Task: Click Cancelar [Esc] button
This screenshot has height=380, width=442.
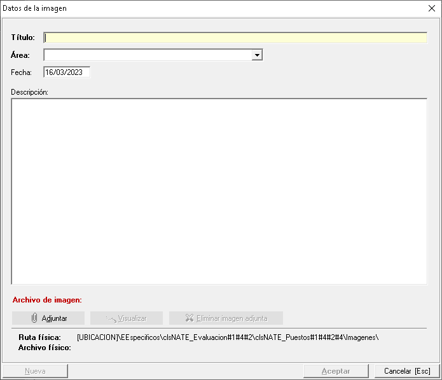Action: point(407,371)
